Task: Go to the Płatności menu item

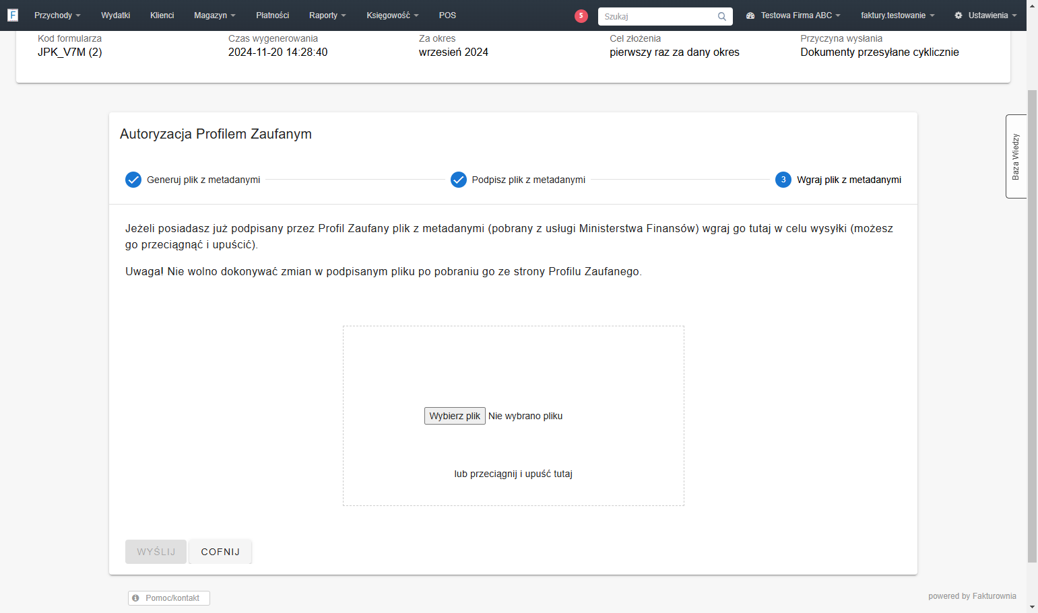Action: (x=272, y=15)
